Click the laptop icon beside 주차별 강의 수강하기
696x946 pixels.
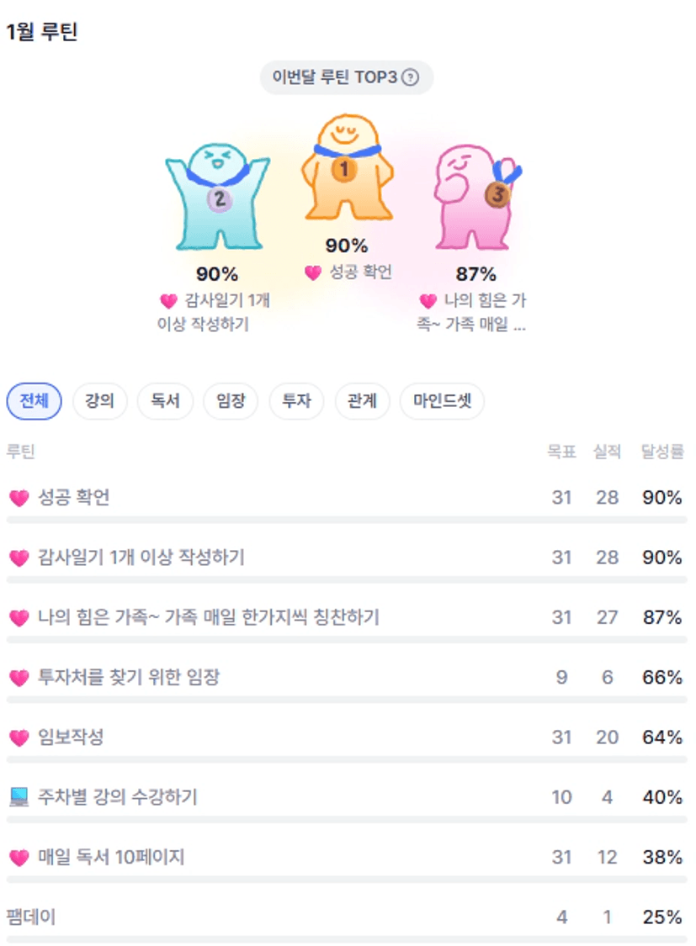point(19,797)
